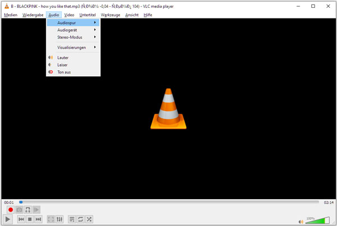The height and width of the screenshot is (226, 337).
Task: Stop playback with the Stop button
Action: tap(29, 219)
